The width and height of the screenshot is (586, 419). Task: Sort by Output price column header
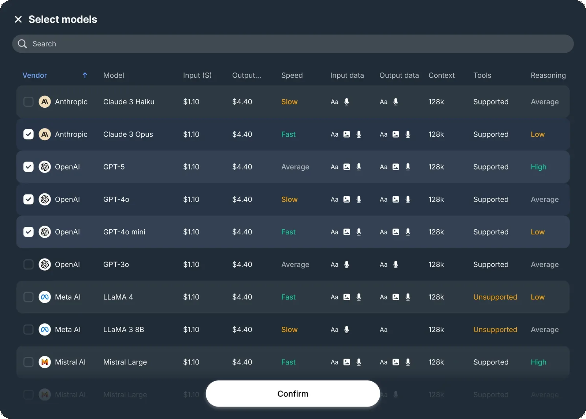tap(246, 75)
